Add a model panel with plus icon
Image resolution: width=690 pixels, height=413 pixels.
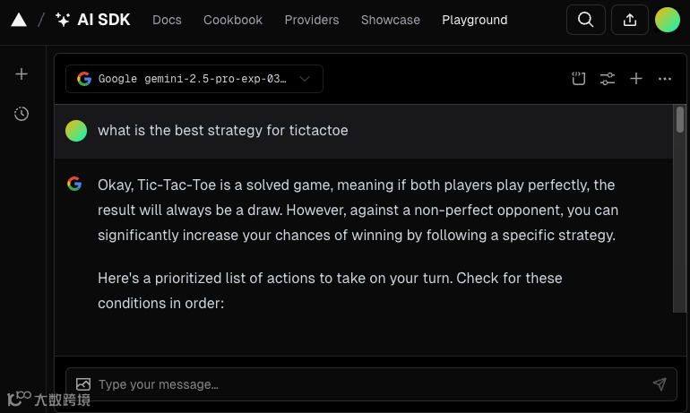(636, 79)
